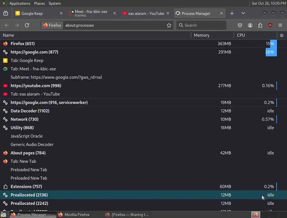The image size is (287, 218).
Task: Go forward with the forward arrow
Action: click(17, 25)
